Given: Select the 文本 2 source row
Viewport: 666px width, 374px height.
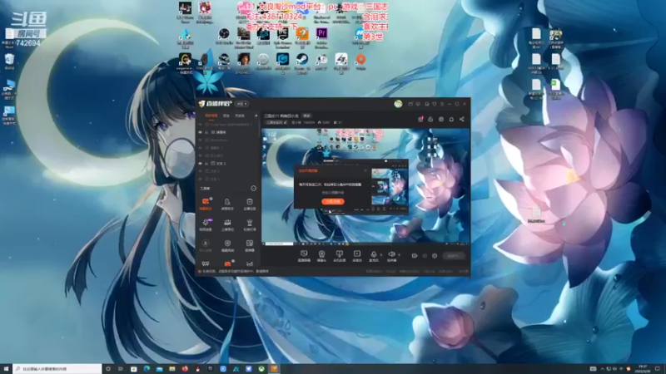Looking at the screenshot, I should coord(228,171).
